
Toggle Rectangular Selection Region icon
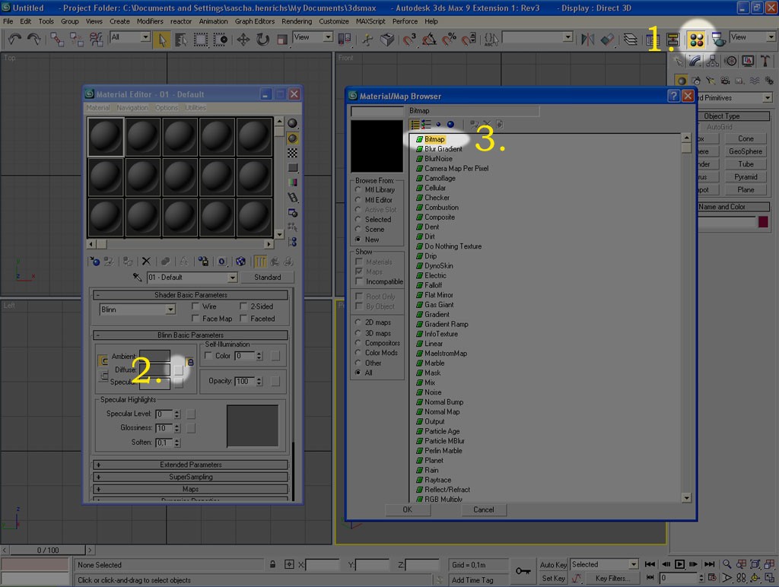201,40
